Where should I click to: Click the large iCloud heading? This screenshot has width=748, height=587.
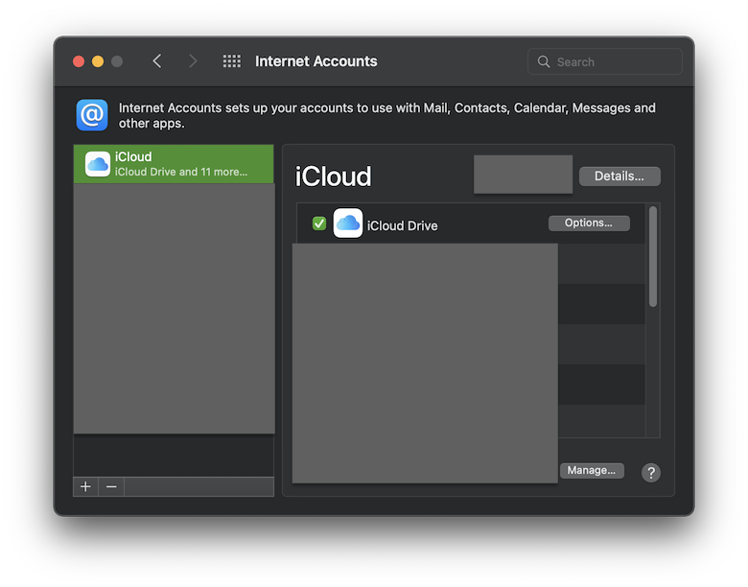333,176
